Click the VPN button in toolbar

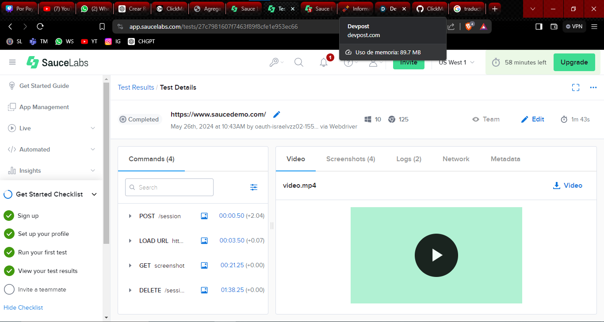pos(574,27)
